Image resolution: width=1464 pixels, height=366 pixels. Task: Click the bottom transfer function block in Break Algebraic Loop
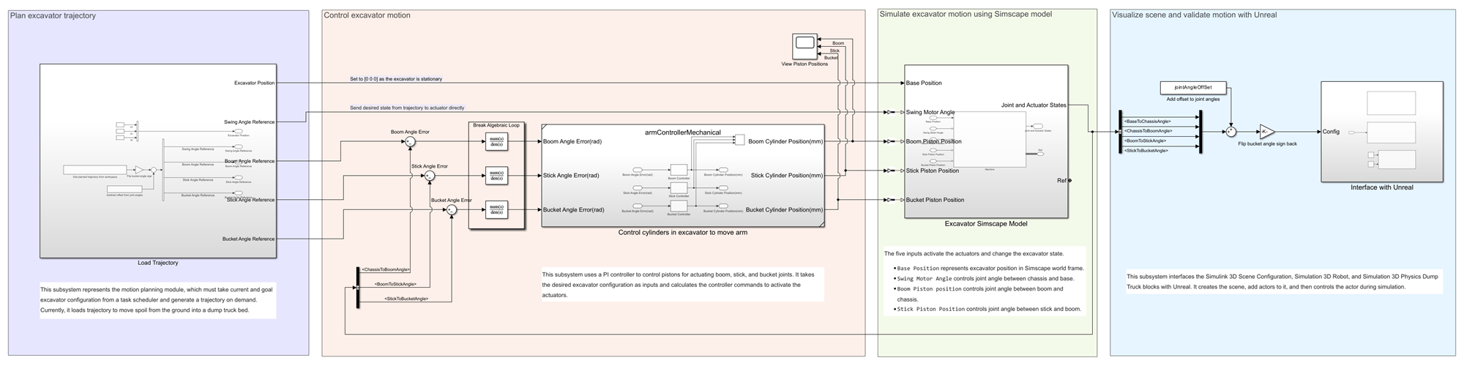496,210
